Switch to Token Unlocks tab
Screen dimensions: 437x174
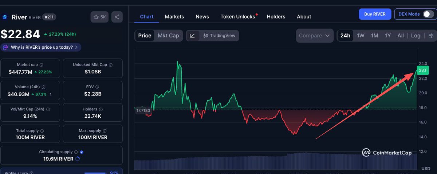238,17
